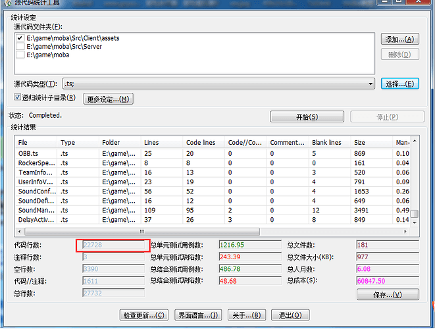Image resolution: width=435 pixels, height=329 pixels.
Task: Click the 删除(D) button
Action: tap(399, 55)
